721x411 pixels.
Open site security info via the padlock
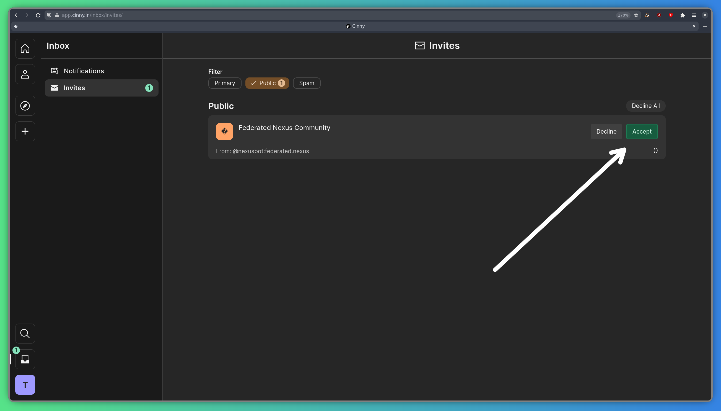point(57,15)
